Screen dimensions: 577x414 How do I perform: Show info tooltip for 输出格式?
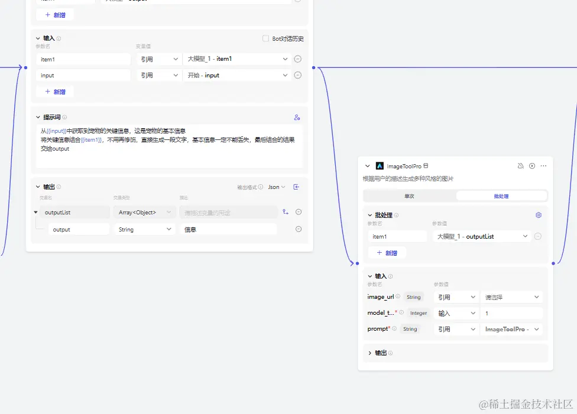click(x=261, y=187)
